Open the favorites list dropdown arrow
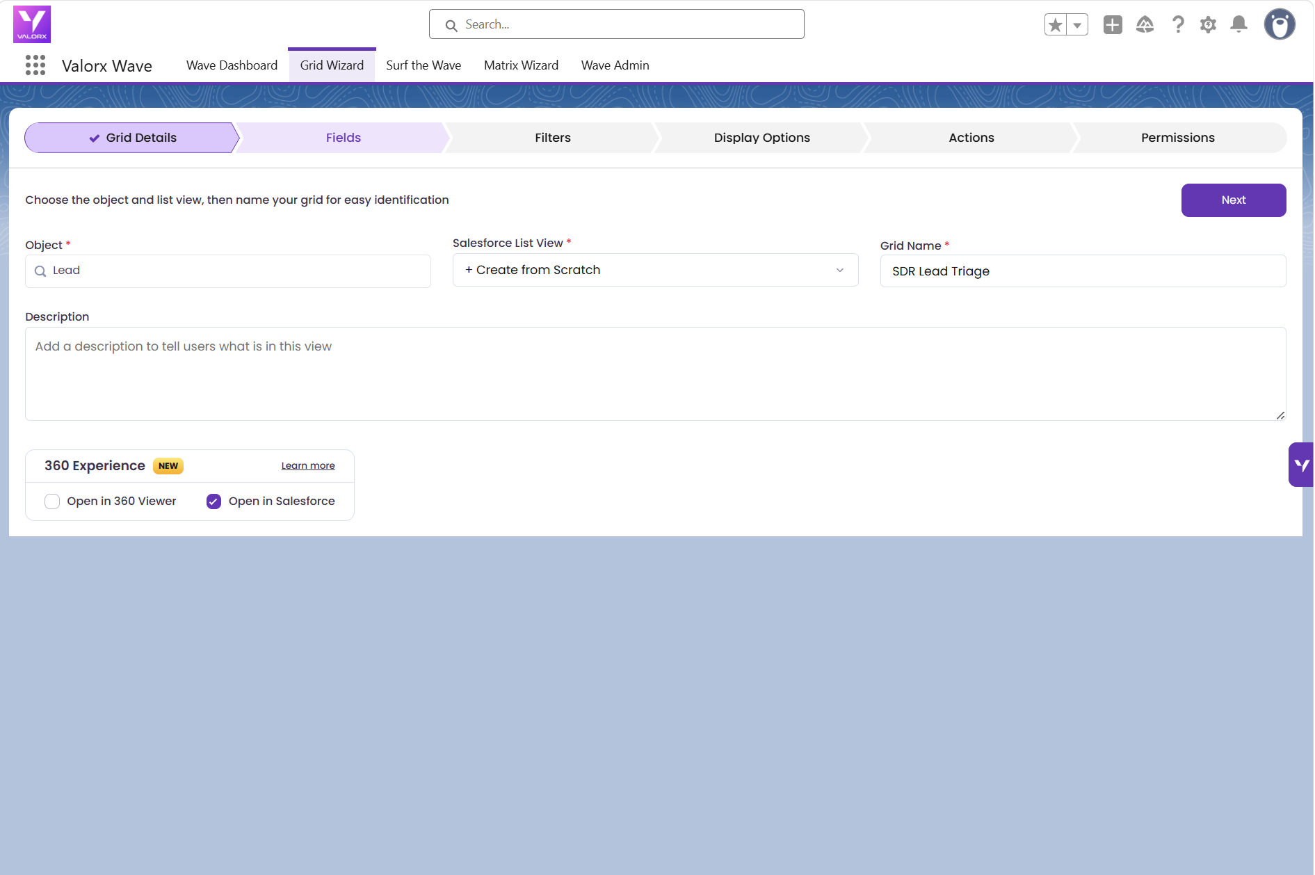The width and height of the screenshot is (1315, 875). [1077, 25]
